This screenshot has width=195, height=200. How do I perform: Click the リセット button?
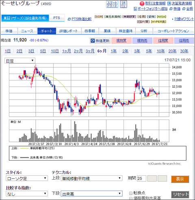click(x=180, y=195)
